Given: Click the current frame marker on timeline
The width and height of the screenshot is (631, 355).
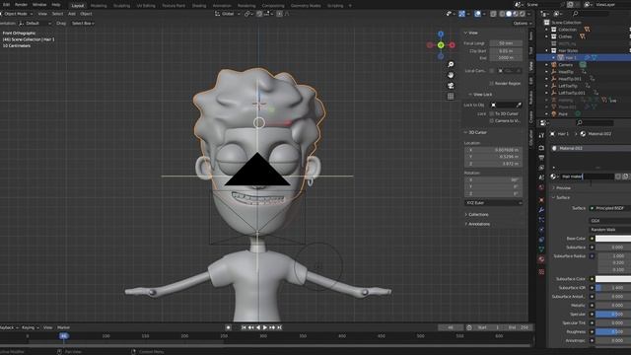Looking at the screenshot, I should tap(63, 336).
